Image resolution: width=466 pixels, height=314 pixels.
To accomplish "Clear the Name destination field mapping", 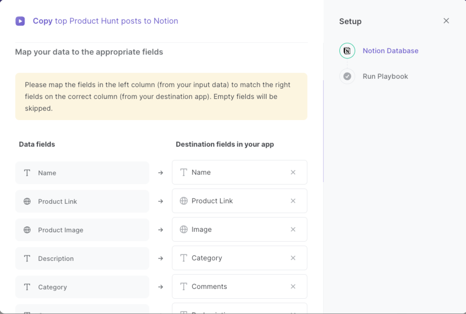I will tap(293, 172).
